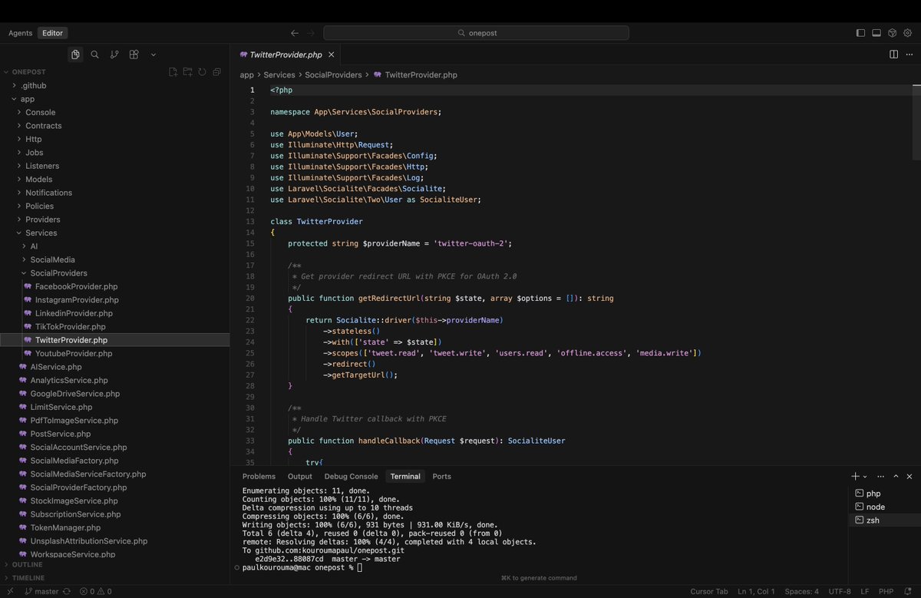Click the new terminal plus icon
Image resolution: width=921 pixels, height=598 pixels.
pos(855,477)
